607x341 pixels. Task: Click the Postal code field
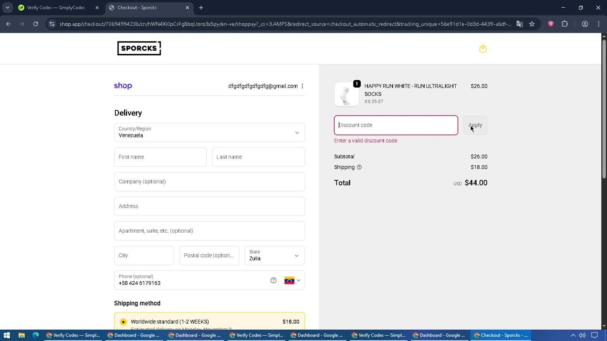(209, 255)
